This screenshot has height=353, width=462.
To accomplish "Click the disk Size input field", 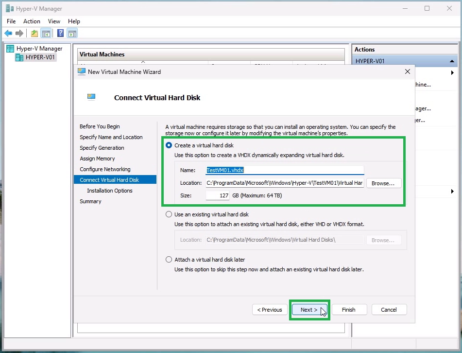I will point(218,195).
